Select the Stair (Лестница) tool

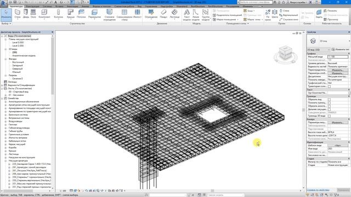point(174,14)
